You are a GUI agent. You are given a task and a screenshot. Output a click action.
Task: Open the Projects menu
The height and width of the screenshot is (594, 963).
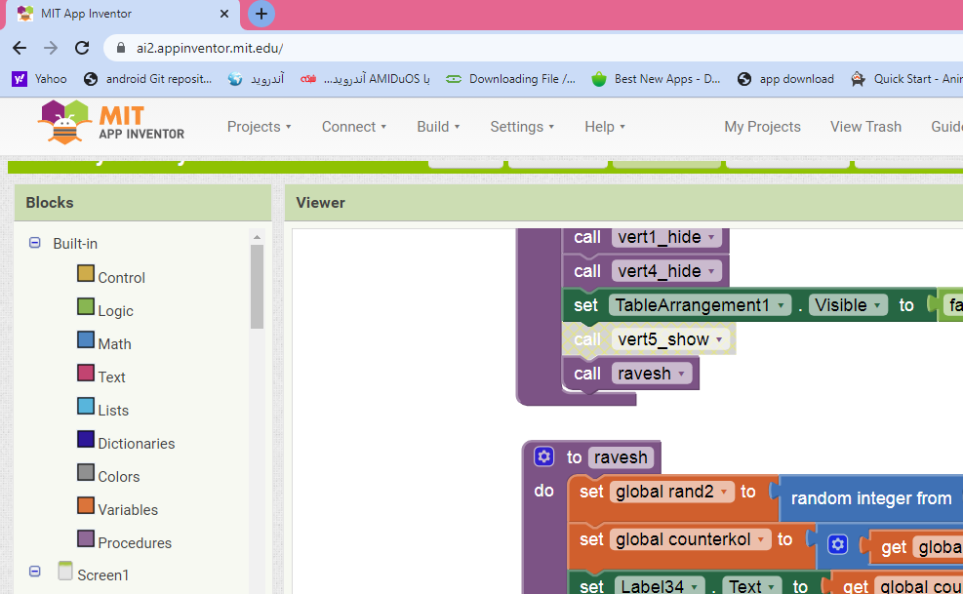(260, 127)
